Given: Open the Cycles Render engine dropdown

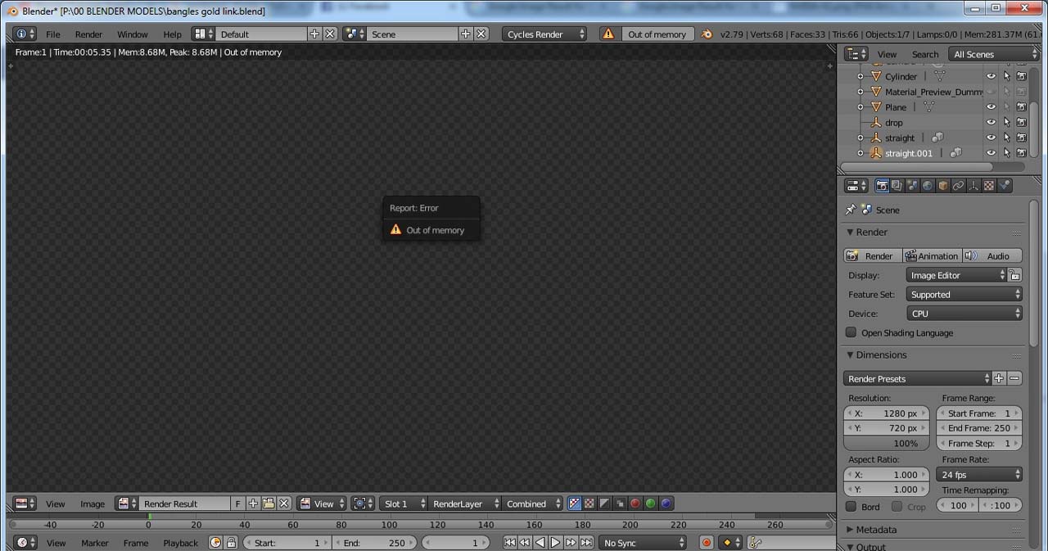Looking at the screenshot, I should tap(544, 34).
